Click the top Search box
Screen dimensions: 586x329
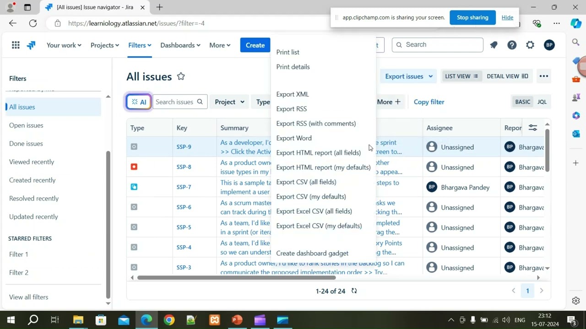[437, 45]
